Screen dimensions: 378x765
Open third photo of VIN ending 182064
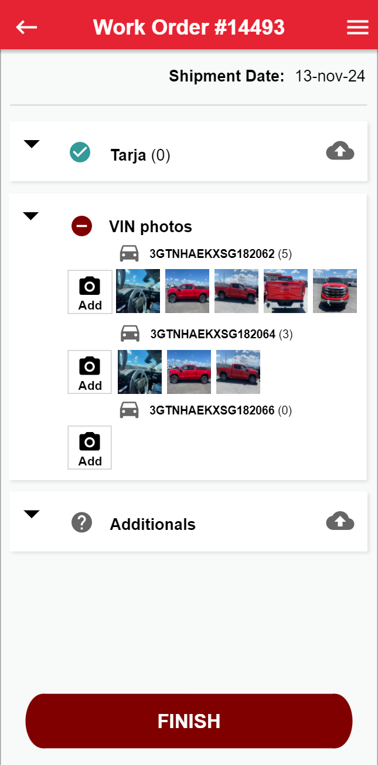238,372
